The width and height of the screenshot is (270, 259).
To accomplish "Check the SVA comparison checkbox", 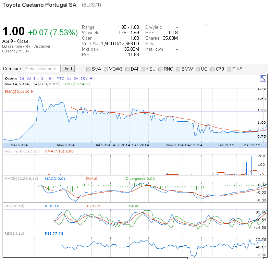I will (x=88, y=69).
